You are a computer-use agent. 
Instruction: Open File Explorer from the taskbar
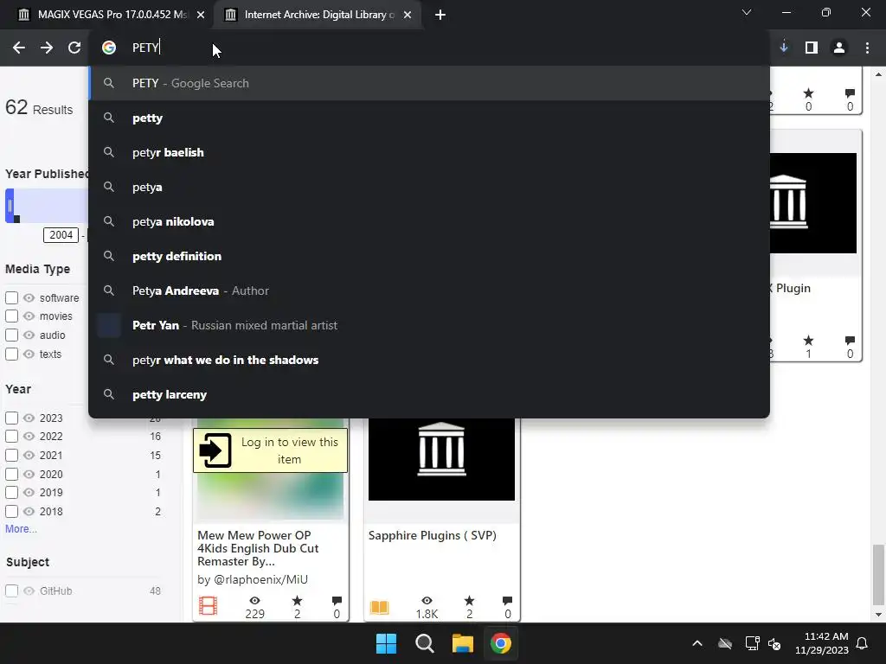pos(462,643)
